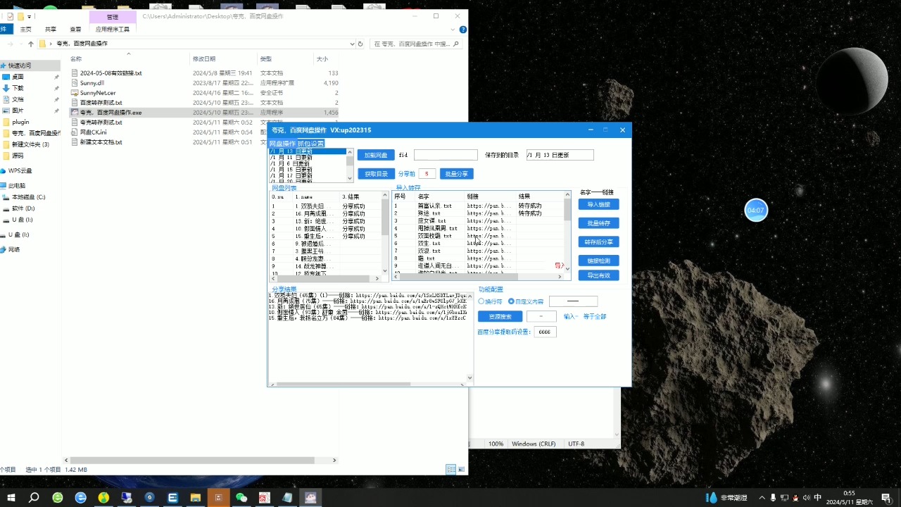Select 网盘列表 row 1 '1.双面夫妇'
Viewport: 901px width, 507px height.
[326, 206]
